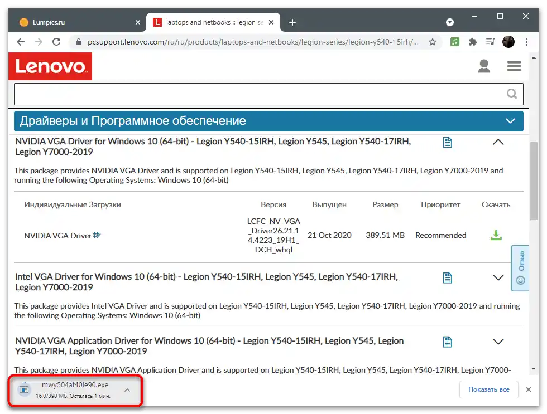Screen dimensions: 547x414
Task: Click the Скачать column header
Action: click(x=496, y=204)
